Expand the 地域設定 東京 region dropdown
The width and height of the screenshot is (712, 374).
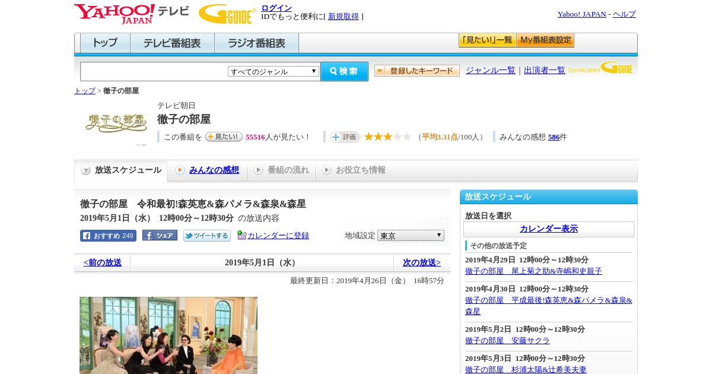tap(411, 236)
